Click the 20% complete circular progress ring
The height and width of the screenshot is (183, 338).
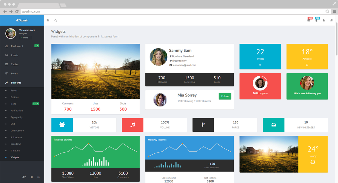[x=260, y=83]
